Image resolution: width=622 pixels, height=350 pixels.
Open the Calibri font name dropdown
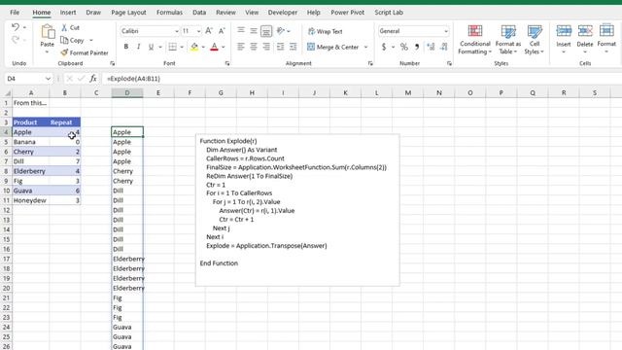[177, 31]
